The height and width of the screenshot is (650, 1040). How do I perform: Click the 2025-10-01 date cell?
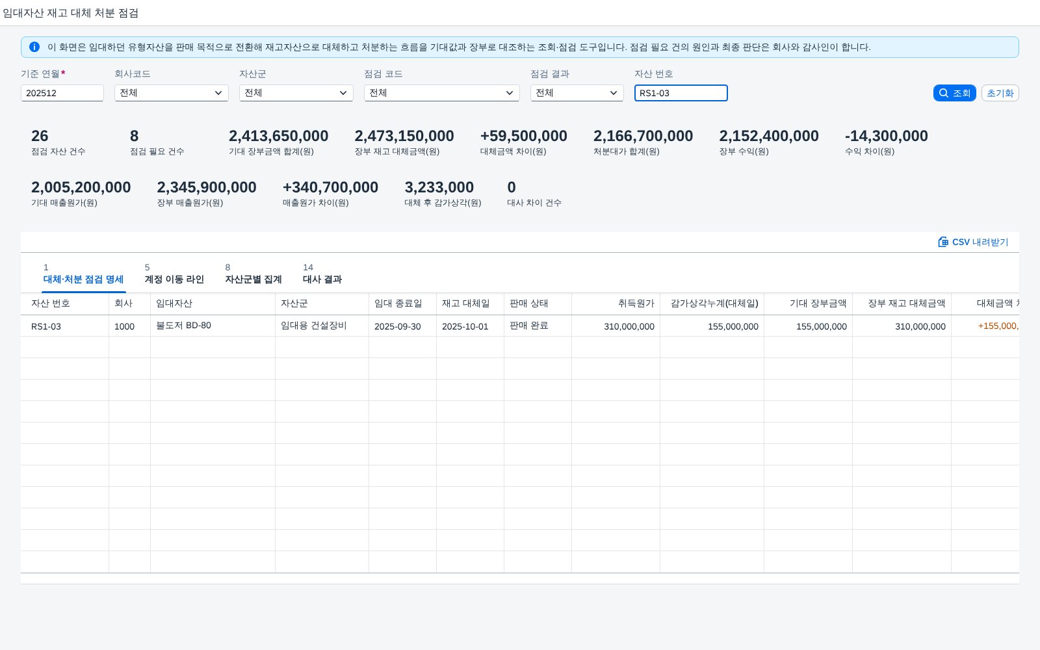pyautogui.click(x=471, y=326)
